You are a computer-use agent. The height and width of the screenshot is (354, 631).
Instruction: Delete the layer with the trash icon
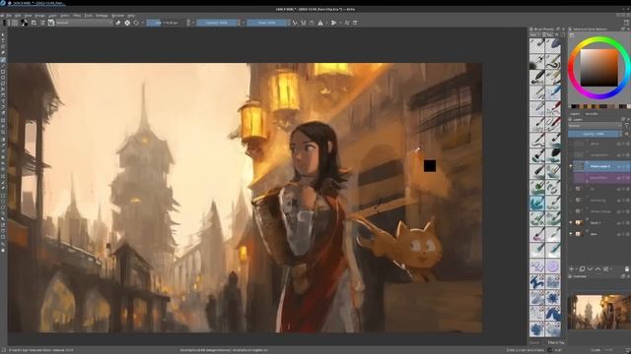click(x=627, y=268)
